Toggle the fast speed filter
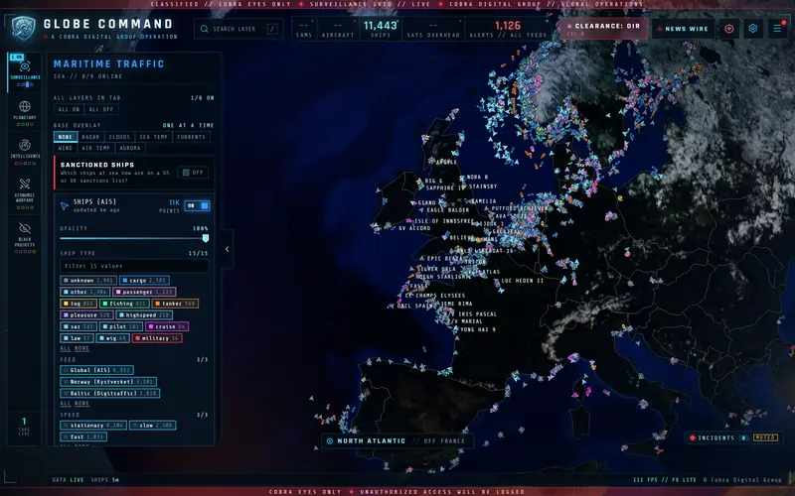 tap(83, 436)
